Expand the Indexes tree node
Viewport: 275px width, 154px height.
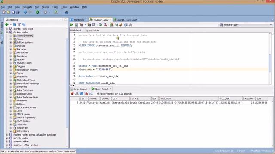(11, 46)
